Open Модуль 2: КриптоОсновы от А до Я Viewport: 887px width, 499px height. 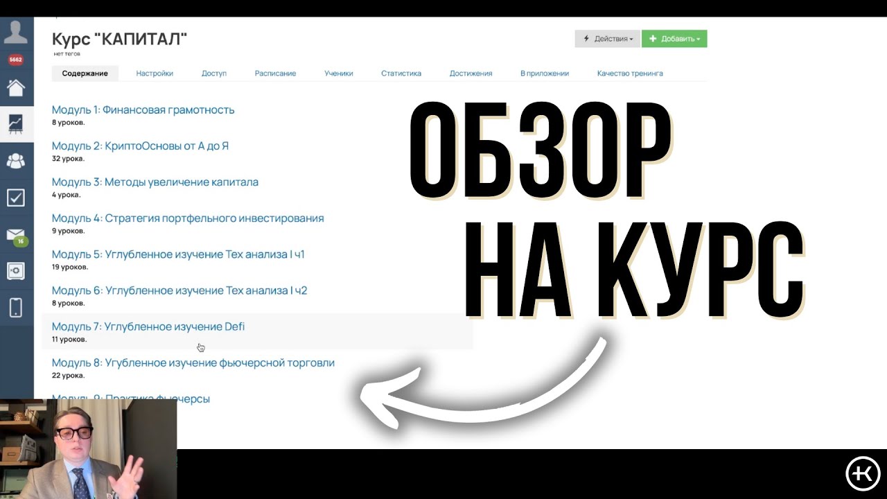click(x=140, y=146)
